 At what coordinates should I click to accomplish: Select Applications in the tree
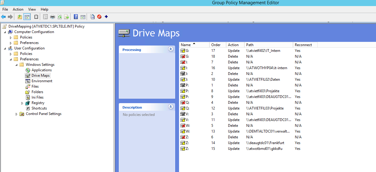(42, 70)
